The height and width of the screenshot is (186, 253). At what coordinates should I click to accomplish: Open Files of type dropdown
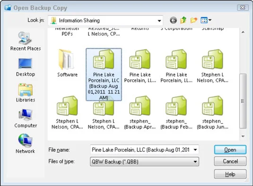click(144, 161)
